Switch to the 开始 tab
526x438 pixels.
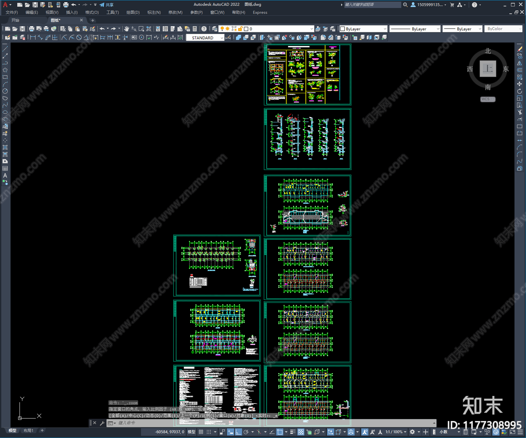(x=15, y=20)
